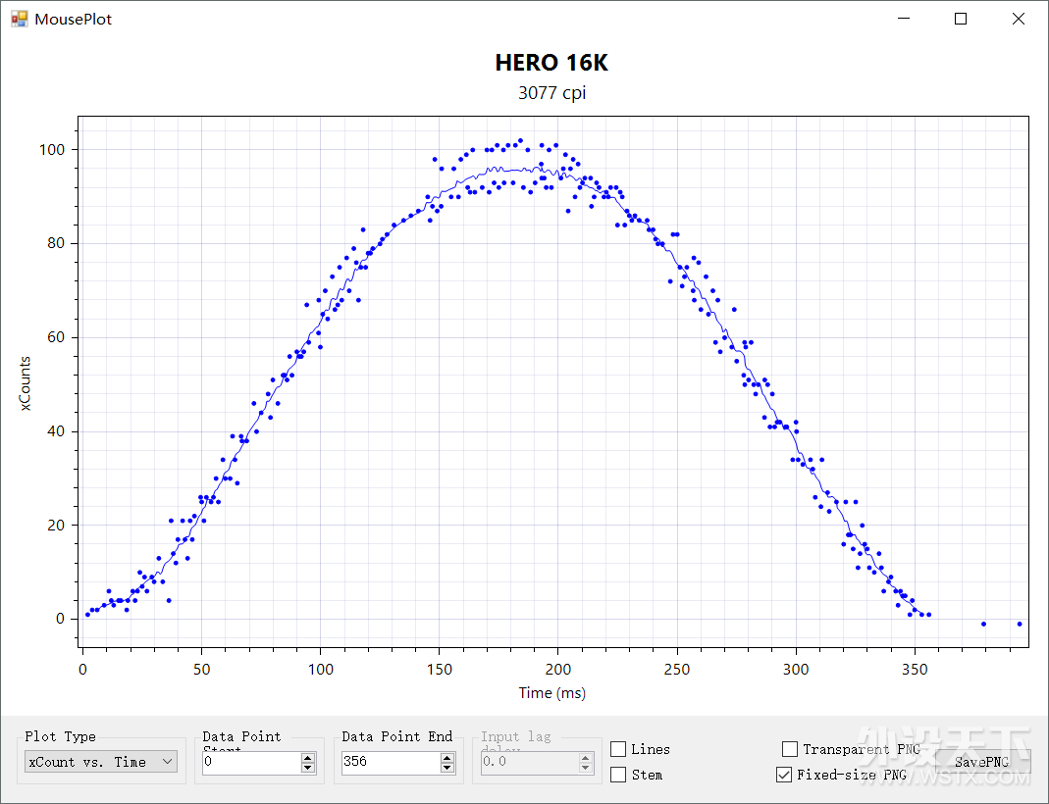This screenshot has height=804, width=1049.
Task: Decrease the Data Point Start value
Action: (308, 768)
